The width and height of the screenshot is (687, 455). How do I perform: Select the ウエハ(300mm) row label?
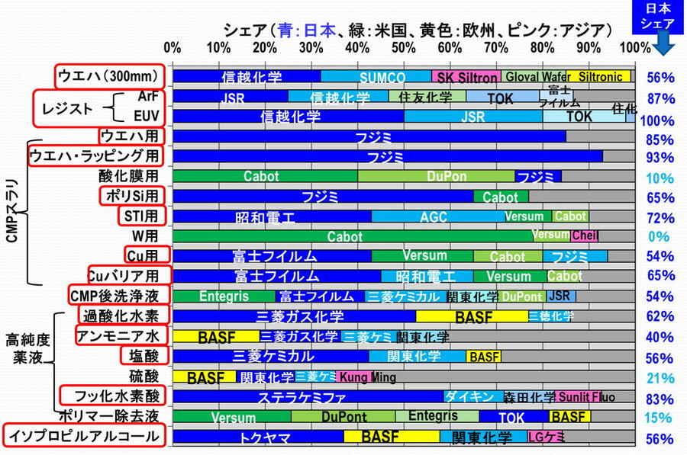[x=111, y=76]
